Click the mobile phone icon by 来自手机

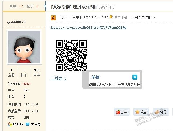click(x=111, y=17)
